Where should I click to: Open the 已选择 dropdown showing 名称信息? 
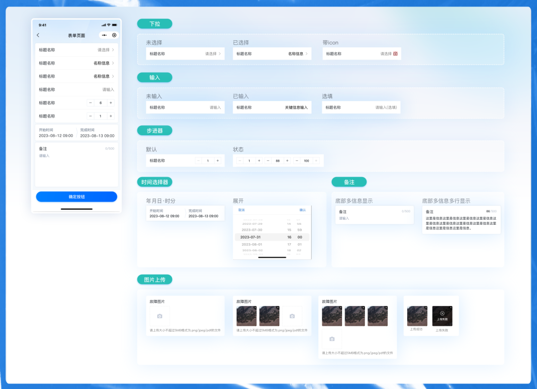coord(272,54)
